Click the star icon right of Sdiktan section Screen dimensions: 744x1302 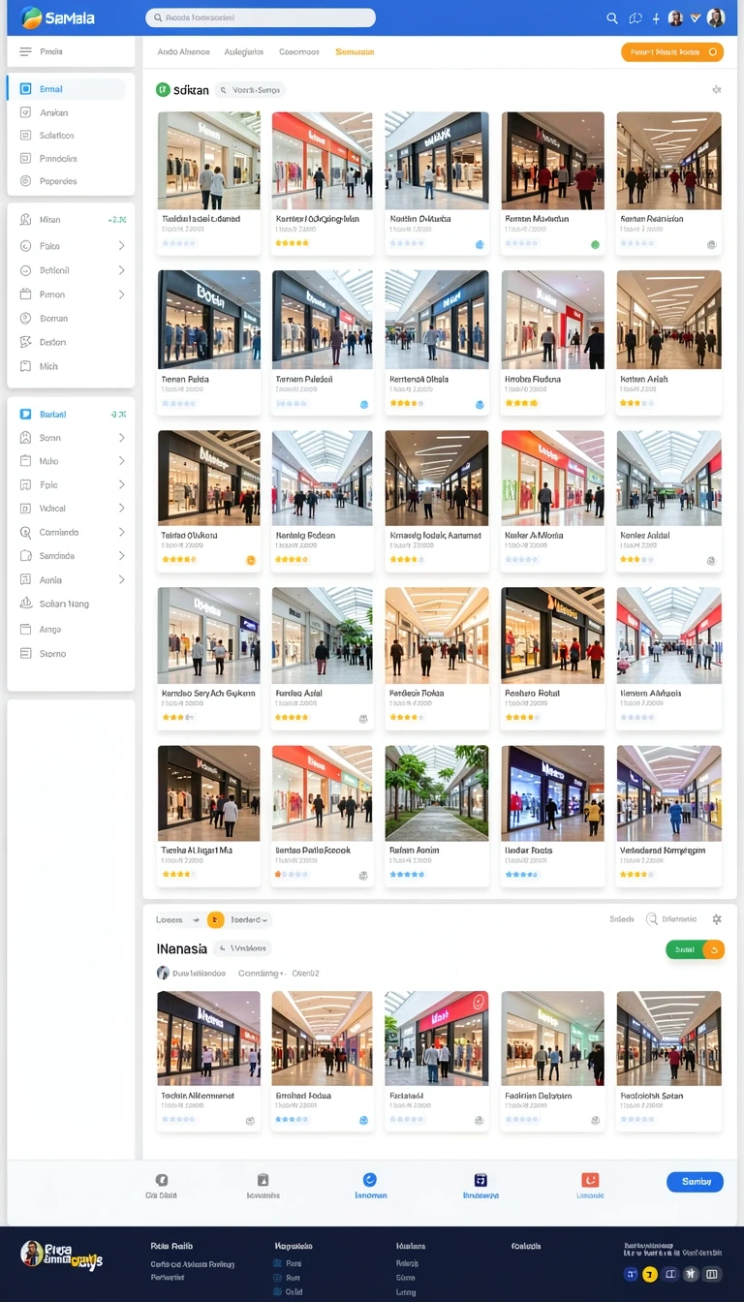coord(717,89)
